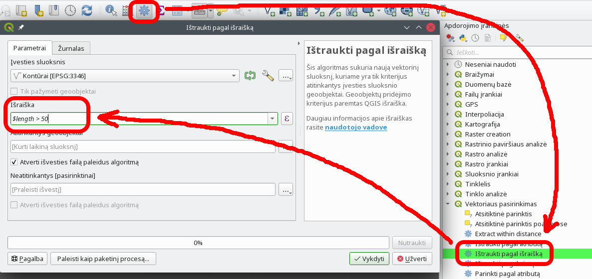
Task: Add mesh layer icon
Action: [x=302, y=11]
